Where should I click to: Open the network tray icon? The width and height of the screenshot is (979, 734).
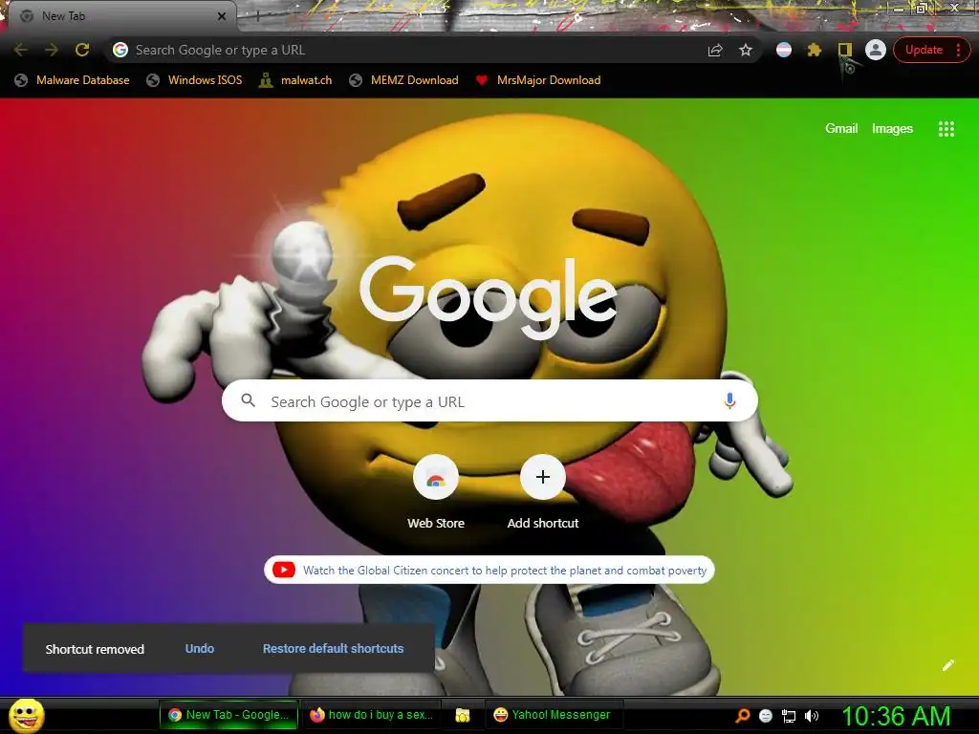[x=788, y=716]
